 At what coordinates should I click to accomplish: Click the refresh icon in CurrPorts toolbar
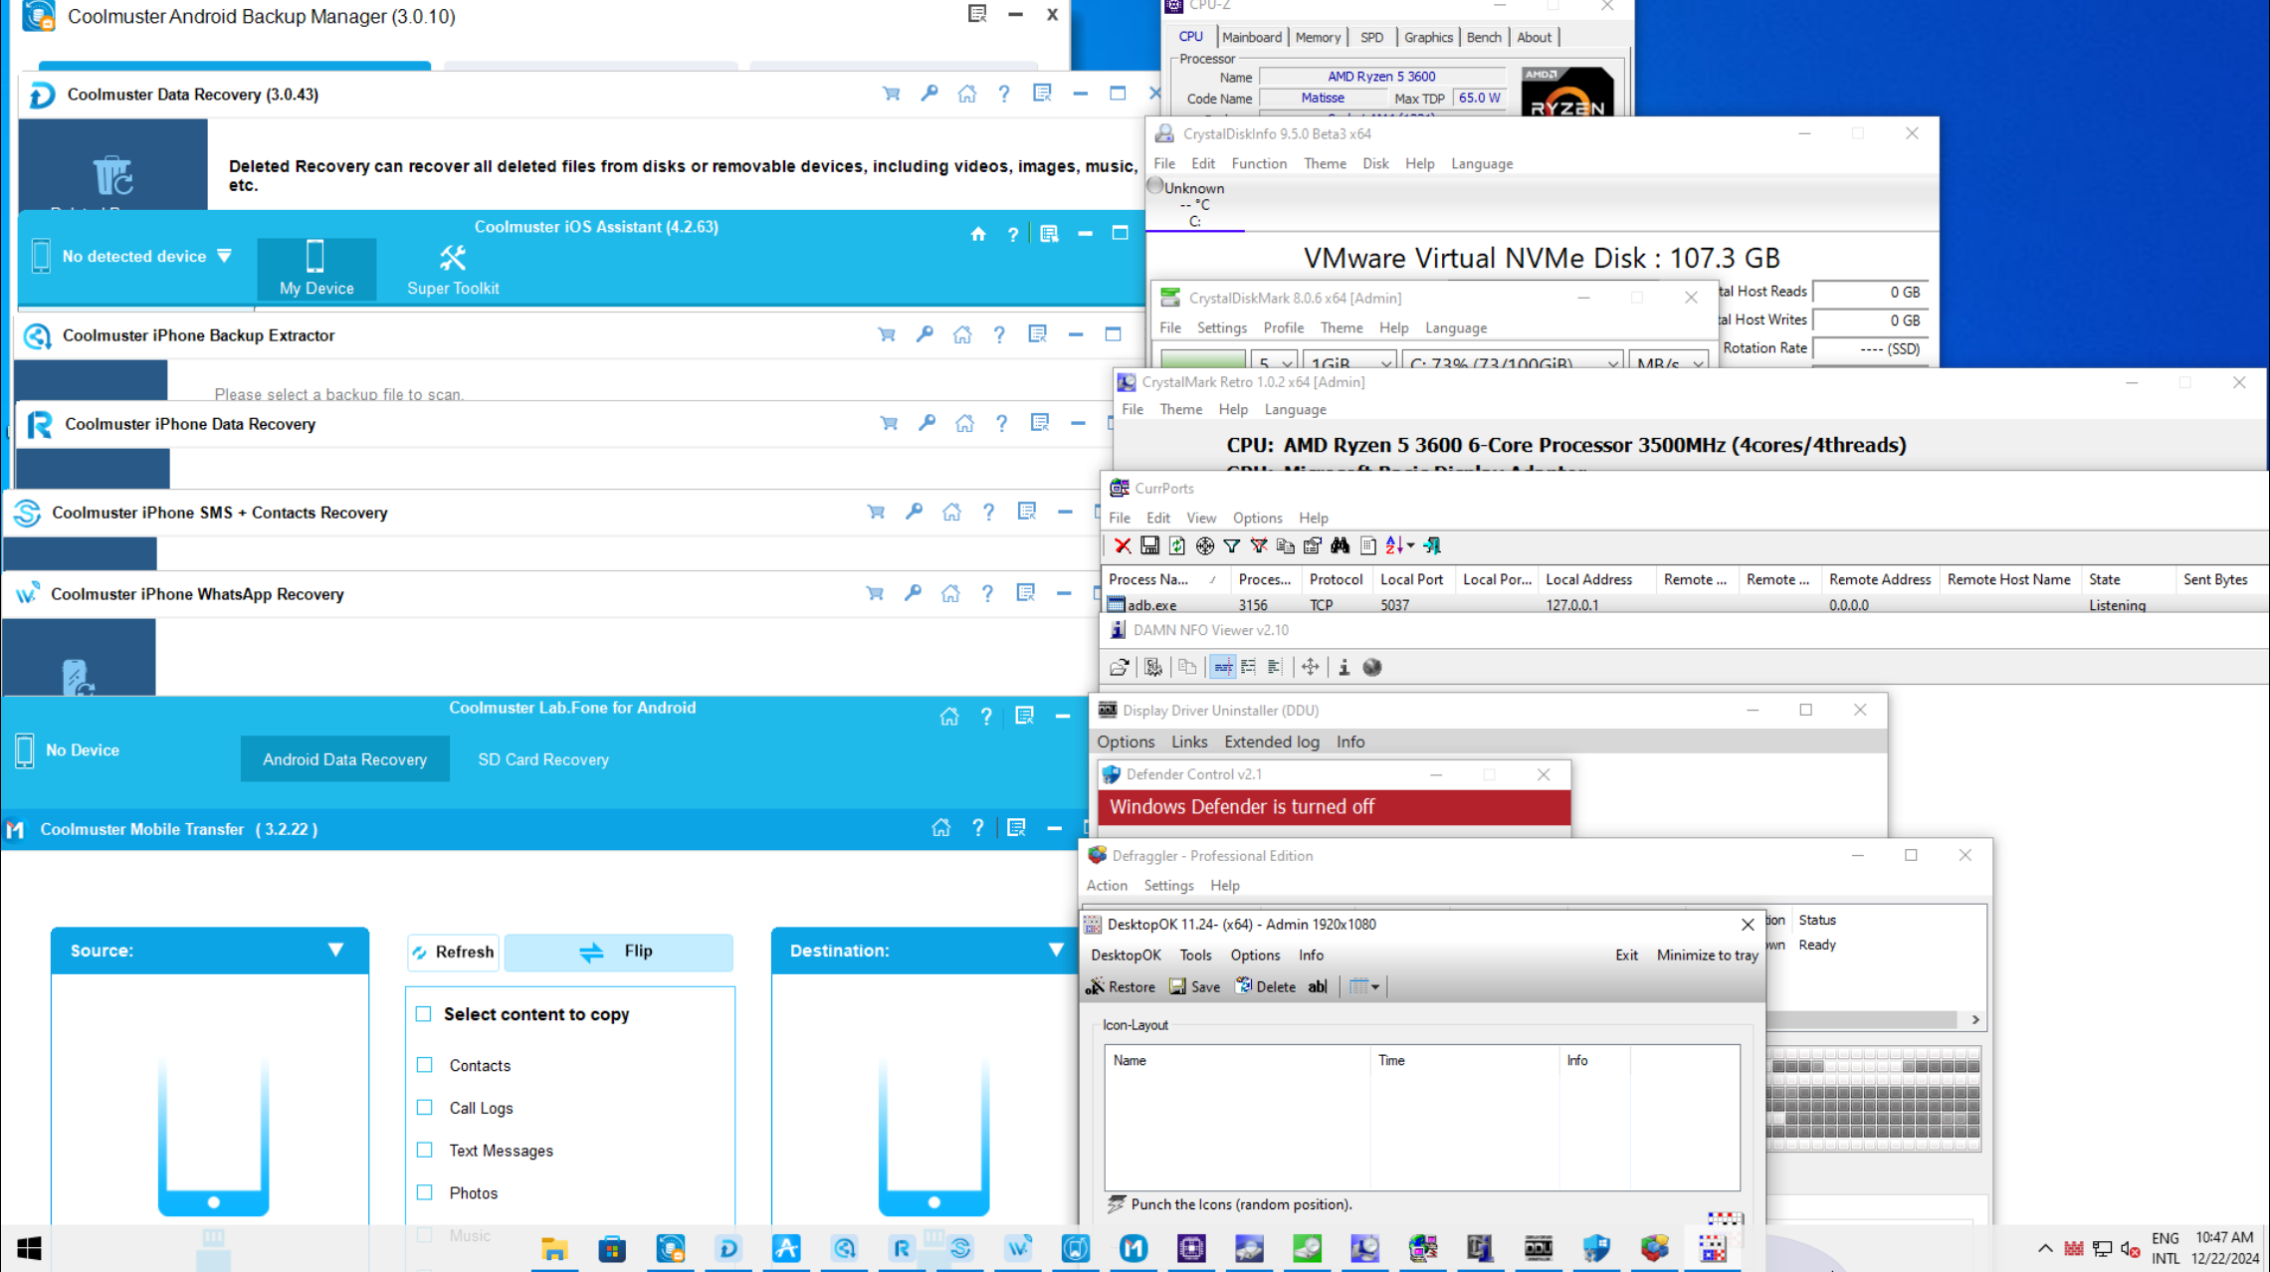click(x=1177, y=545)
